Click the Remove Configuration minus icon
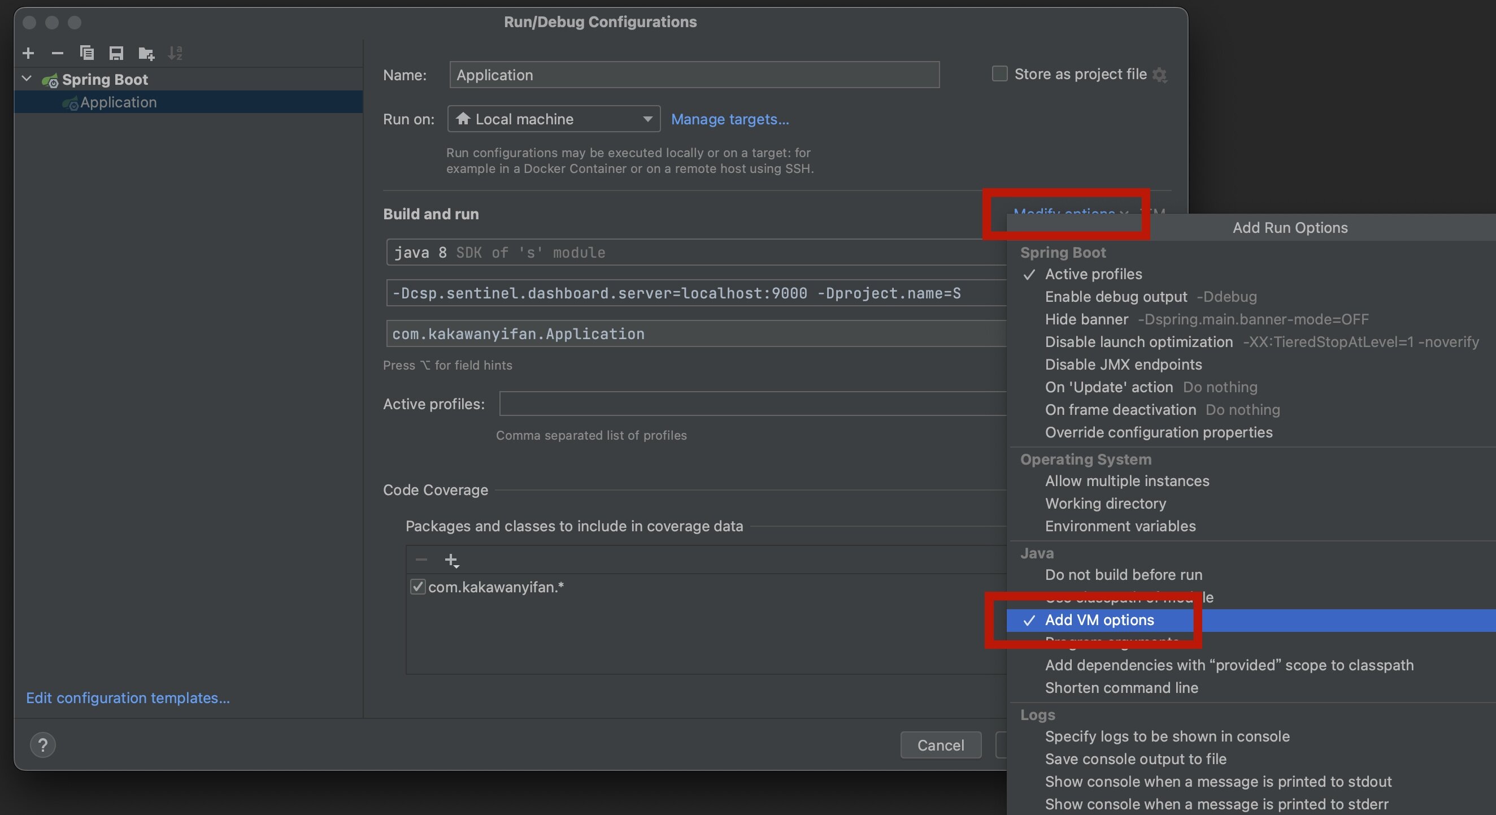1496x815 pixels. [57, 54]
